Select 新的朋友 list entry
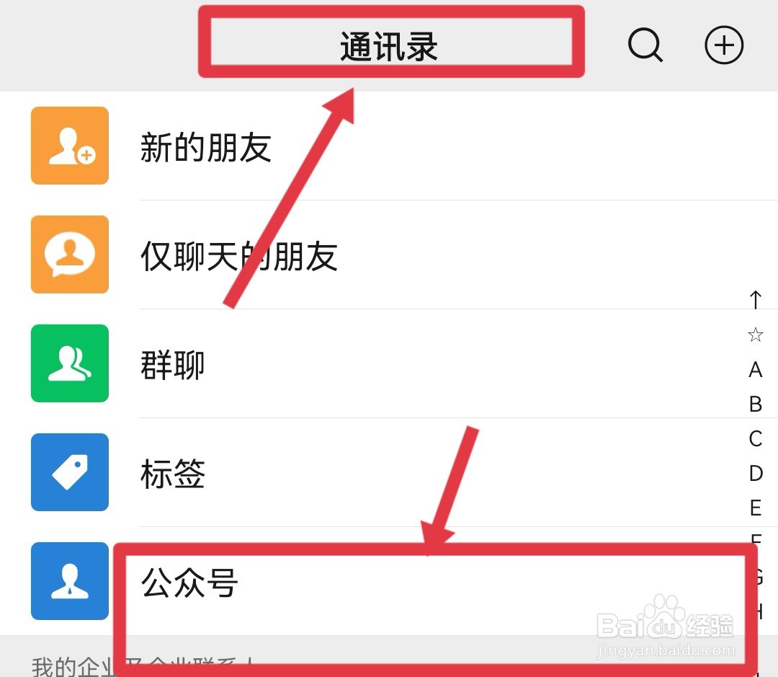Screen dimensions: 778x677 [x=389, y=146]
